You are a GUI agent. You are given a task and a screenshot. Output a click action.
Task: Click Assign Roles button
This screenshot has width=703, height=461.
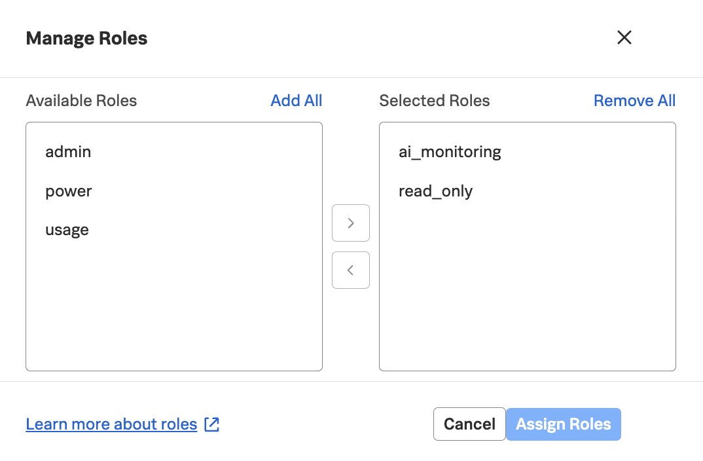tap(564, 424)
